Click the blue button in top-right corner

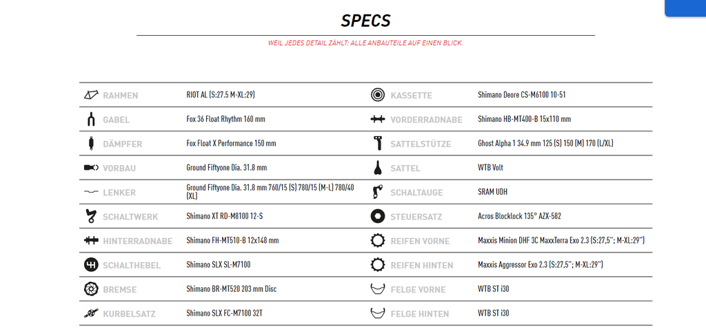(685, 8)
